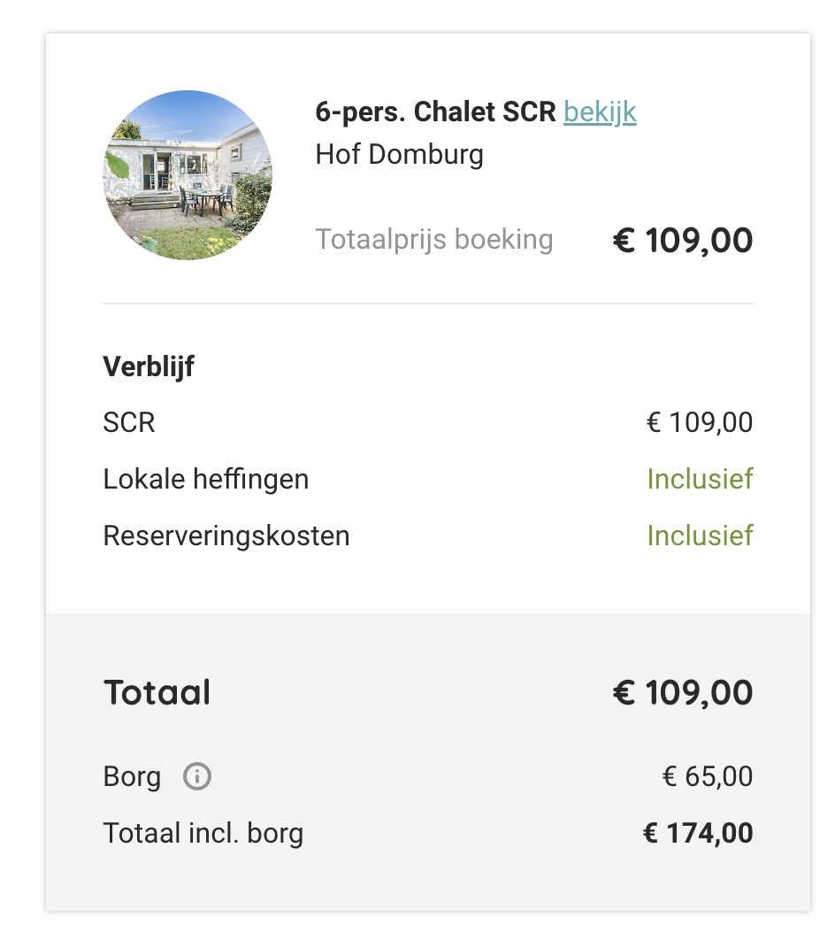Click Inclusief beside Lokale heffingen
The image size is (835, 940).
700,479
